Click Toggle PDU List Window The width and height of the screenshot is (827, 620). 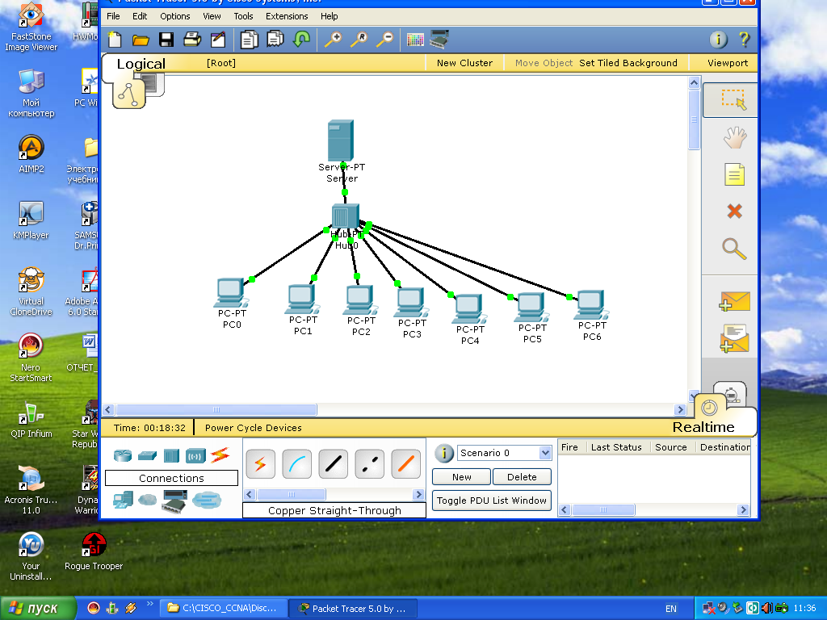[492, 501]
